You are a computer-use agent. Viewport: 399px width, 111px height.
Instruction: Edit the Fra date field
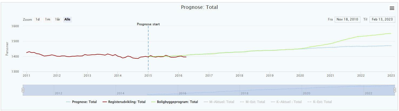pyautogui.click(x=347, y=19)
